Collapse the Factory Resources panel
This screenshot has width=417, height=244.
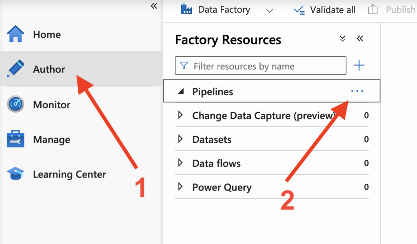tap(360, 39)
